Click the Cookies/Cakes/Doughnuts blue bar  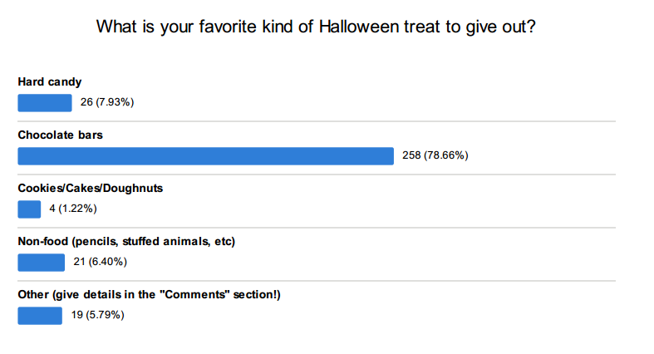click(x=29, y=209)
